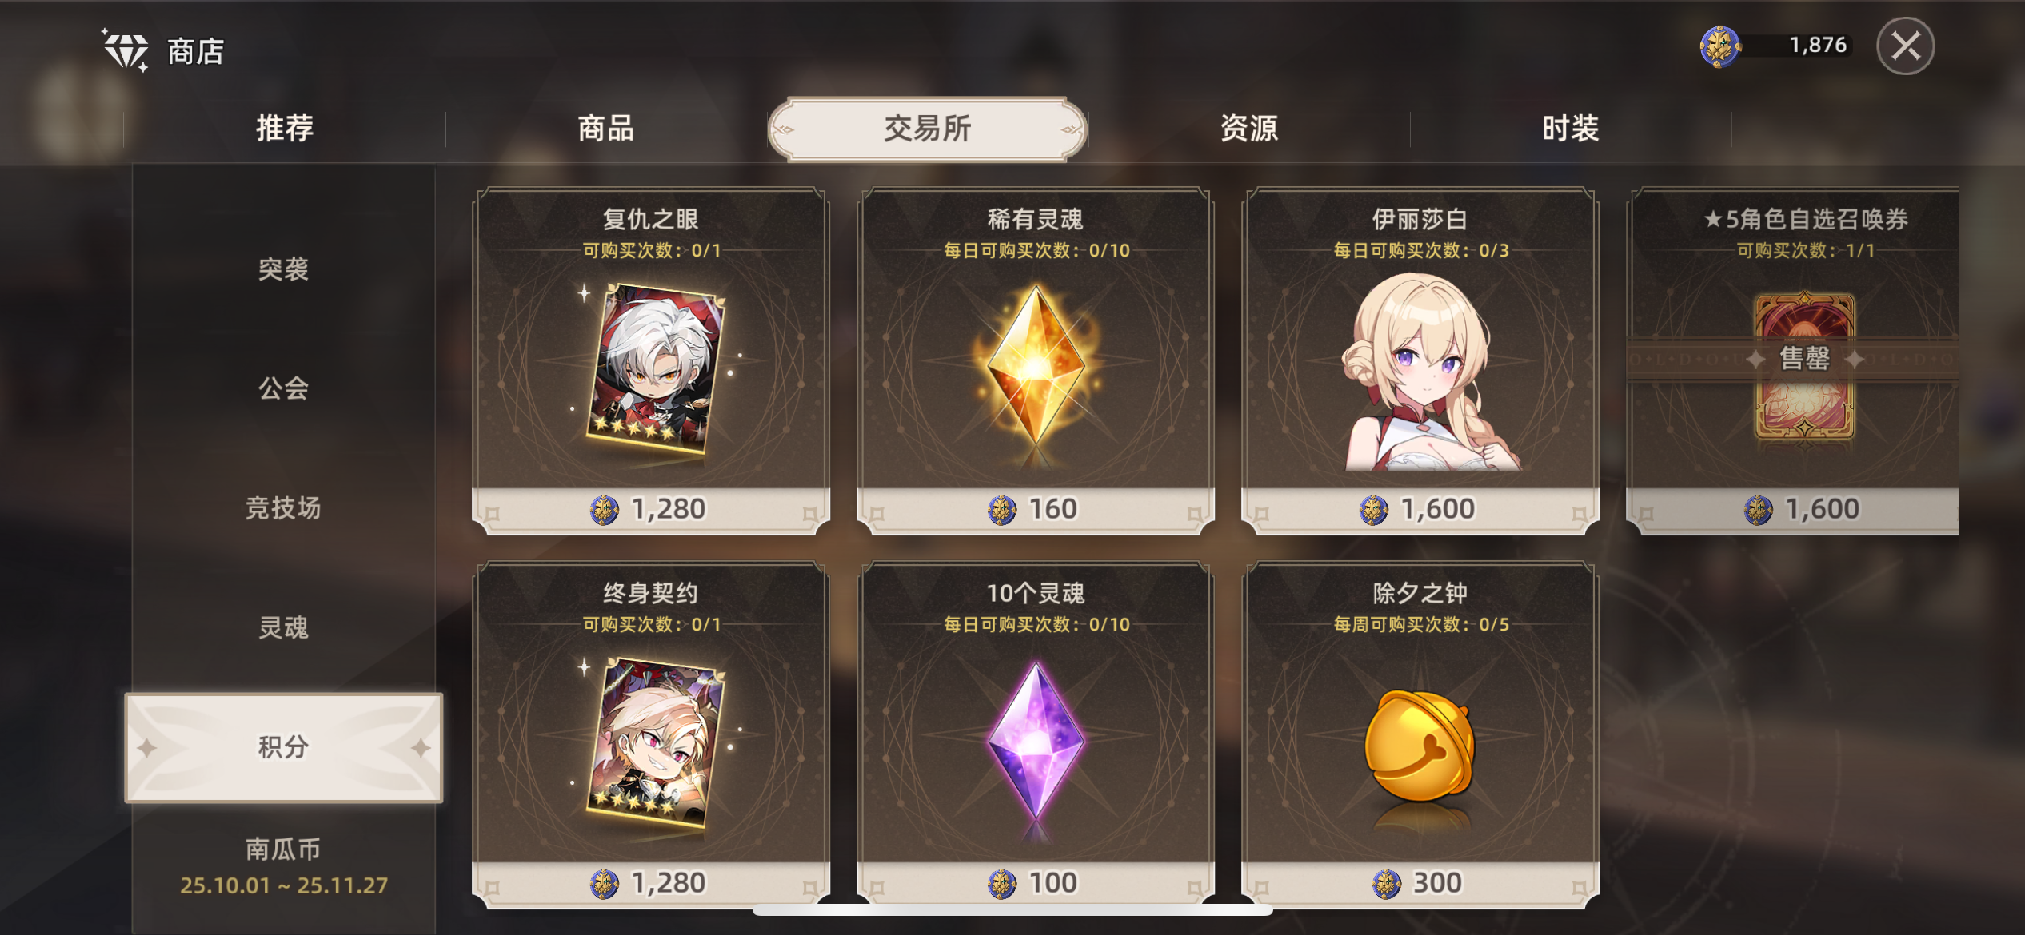Buy 除夕之钟 for 300 points
The image size is (2025, 935).
tap(1420, 883)
